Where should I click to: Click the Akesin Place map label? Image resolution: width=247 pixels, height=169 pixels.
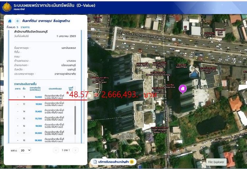tap(181, 66)
